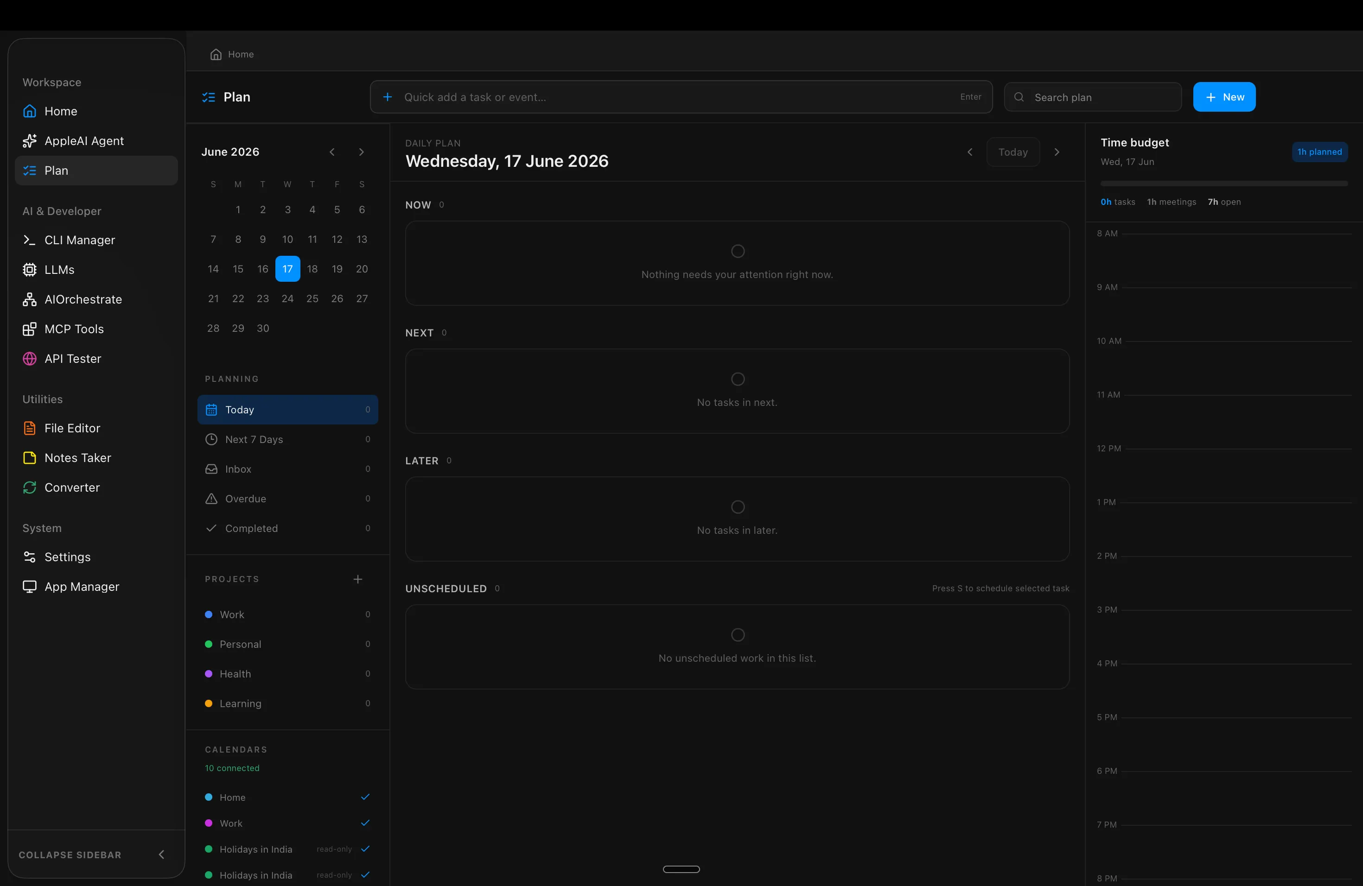Click the Inbox tray icon
1363x886 pixels.
coord(211,469)
